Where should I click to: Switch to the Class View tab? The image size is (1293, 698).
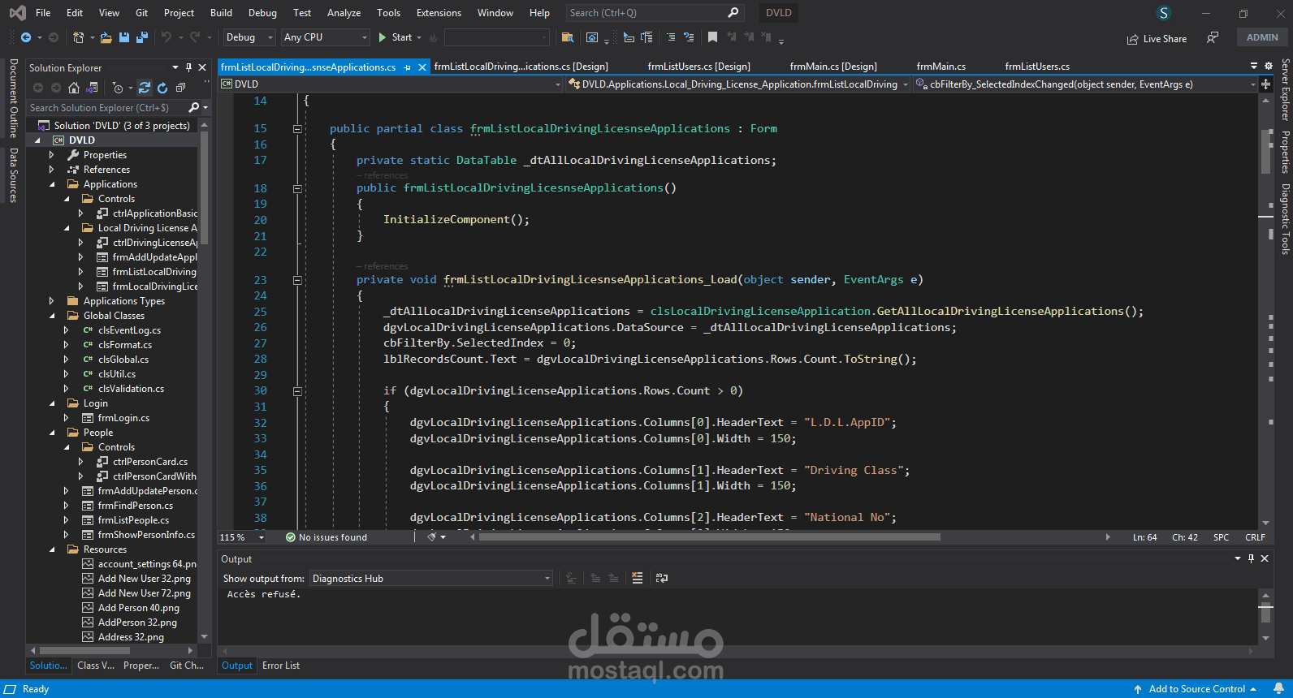pyautogui.click(x=96, y=666)
